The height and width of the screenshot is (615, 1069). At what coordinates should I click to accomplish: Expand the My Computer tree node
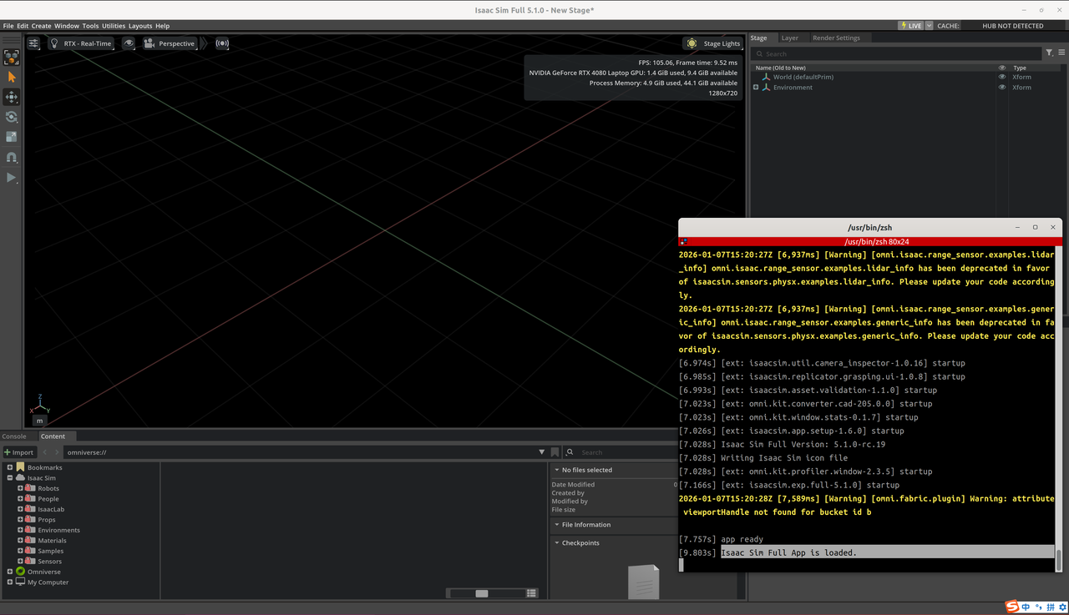click(10, 582)
